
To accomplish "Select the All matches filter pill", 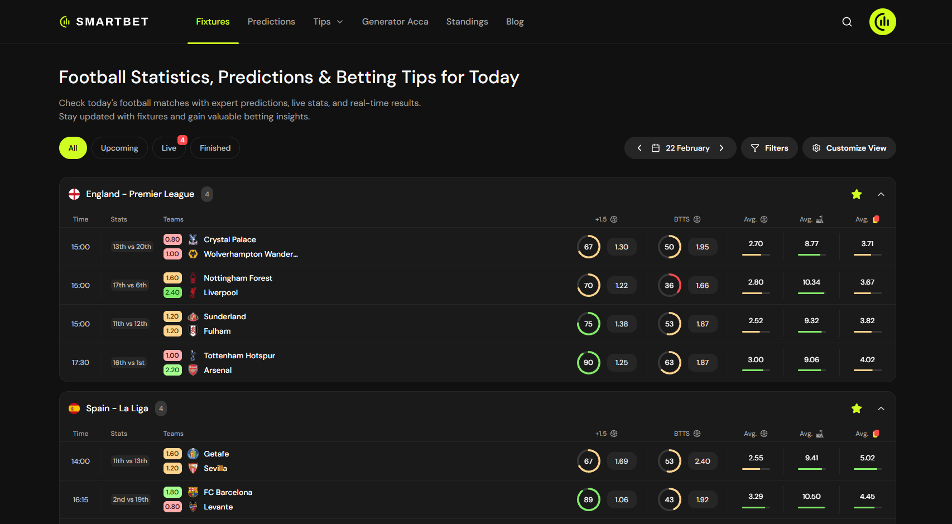I will tap(73, 148).
